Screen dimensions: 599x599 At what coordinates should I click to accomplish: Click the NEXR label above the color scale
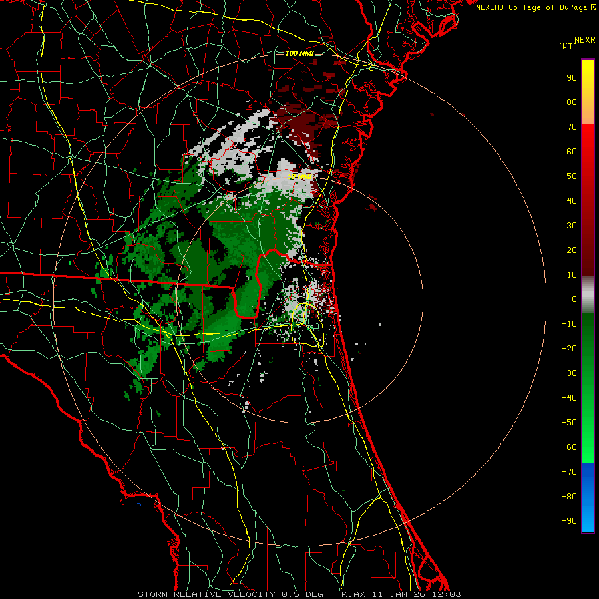[x=585, y=40]
